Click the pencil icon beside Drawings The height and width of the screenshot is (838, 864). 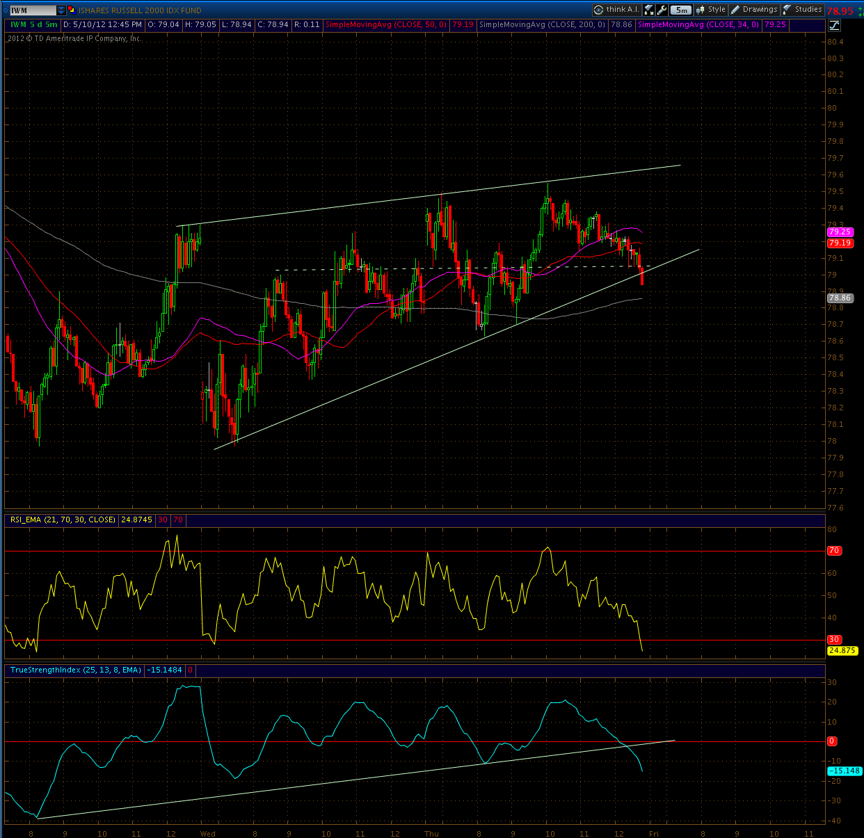735,10
